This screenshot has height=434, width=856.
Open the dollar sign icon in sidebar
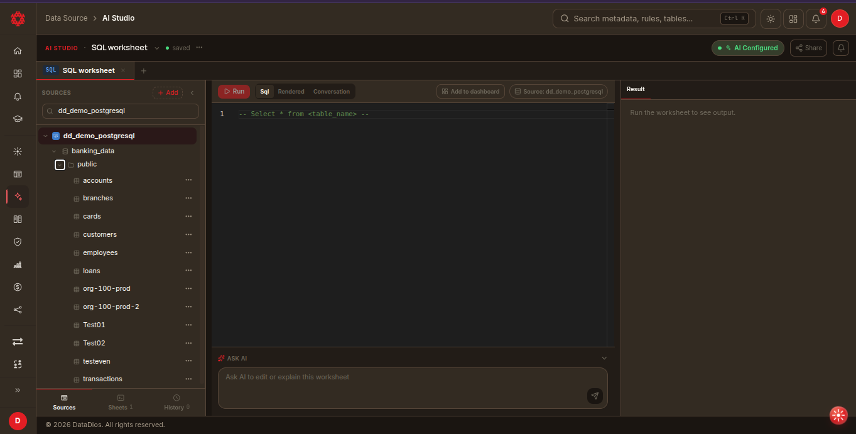(x=18, y=287)
